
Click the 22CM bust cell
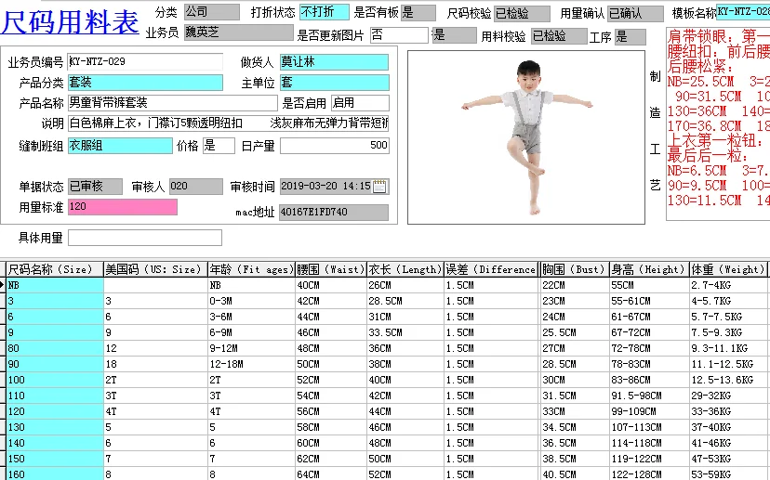575,285
